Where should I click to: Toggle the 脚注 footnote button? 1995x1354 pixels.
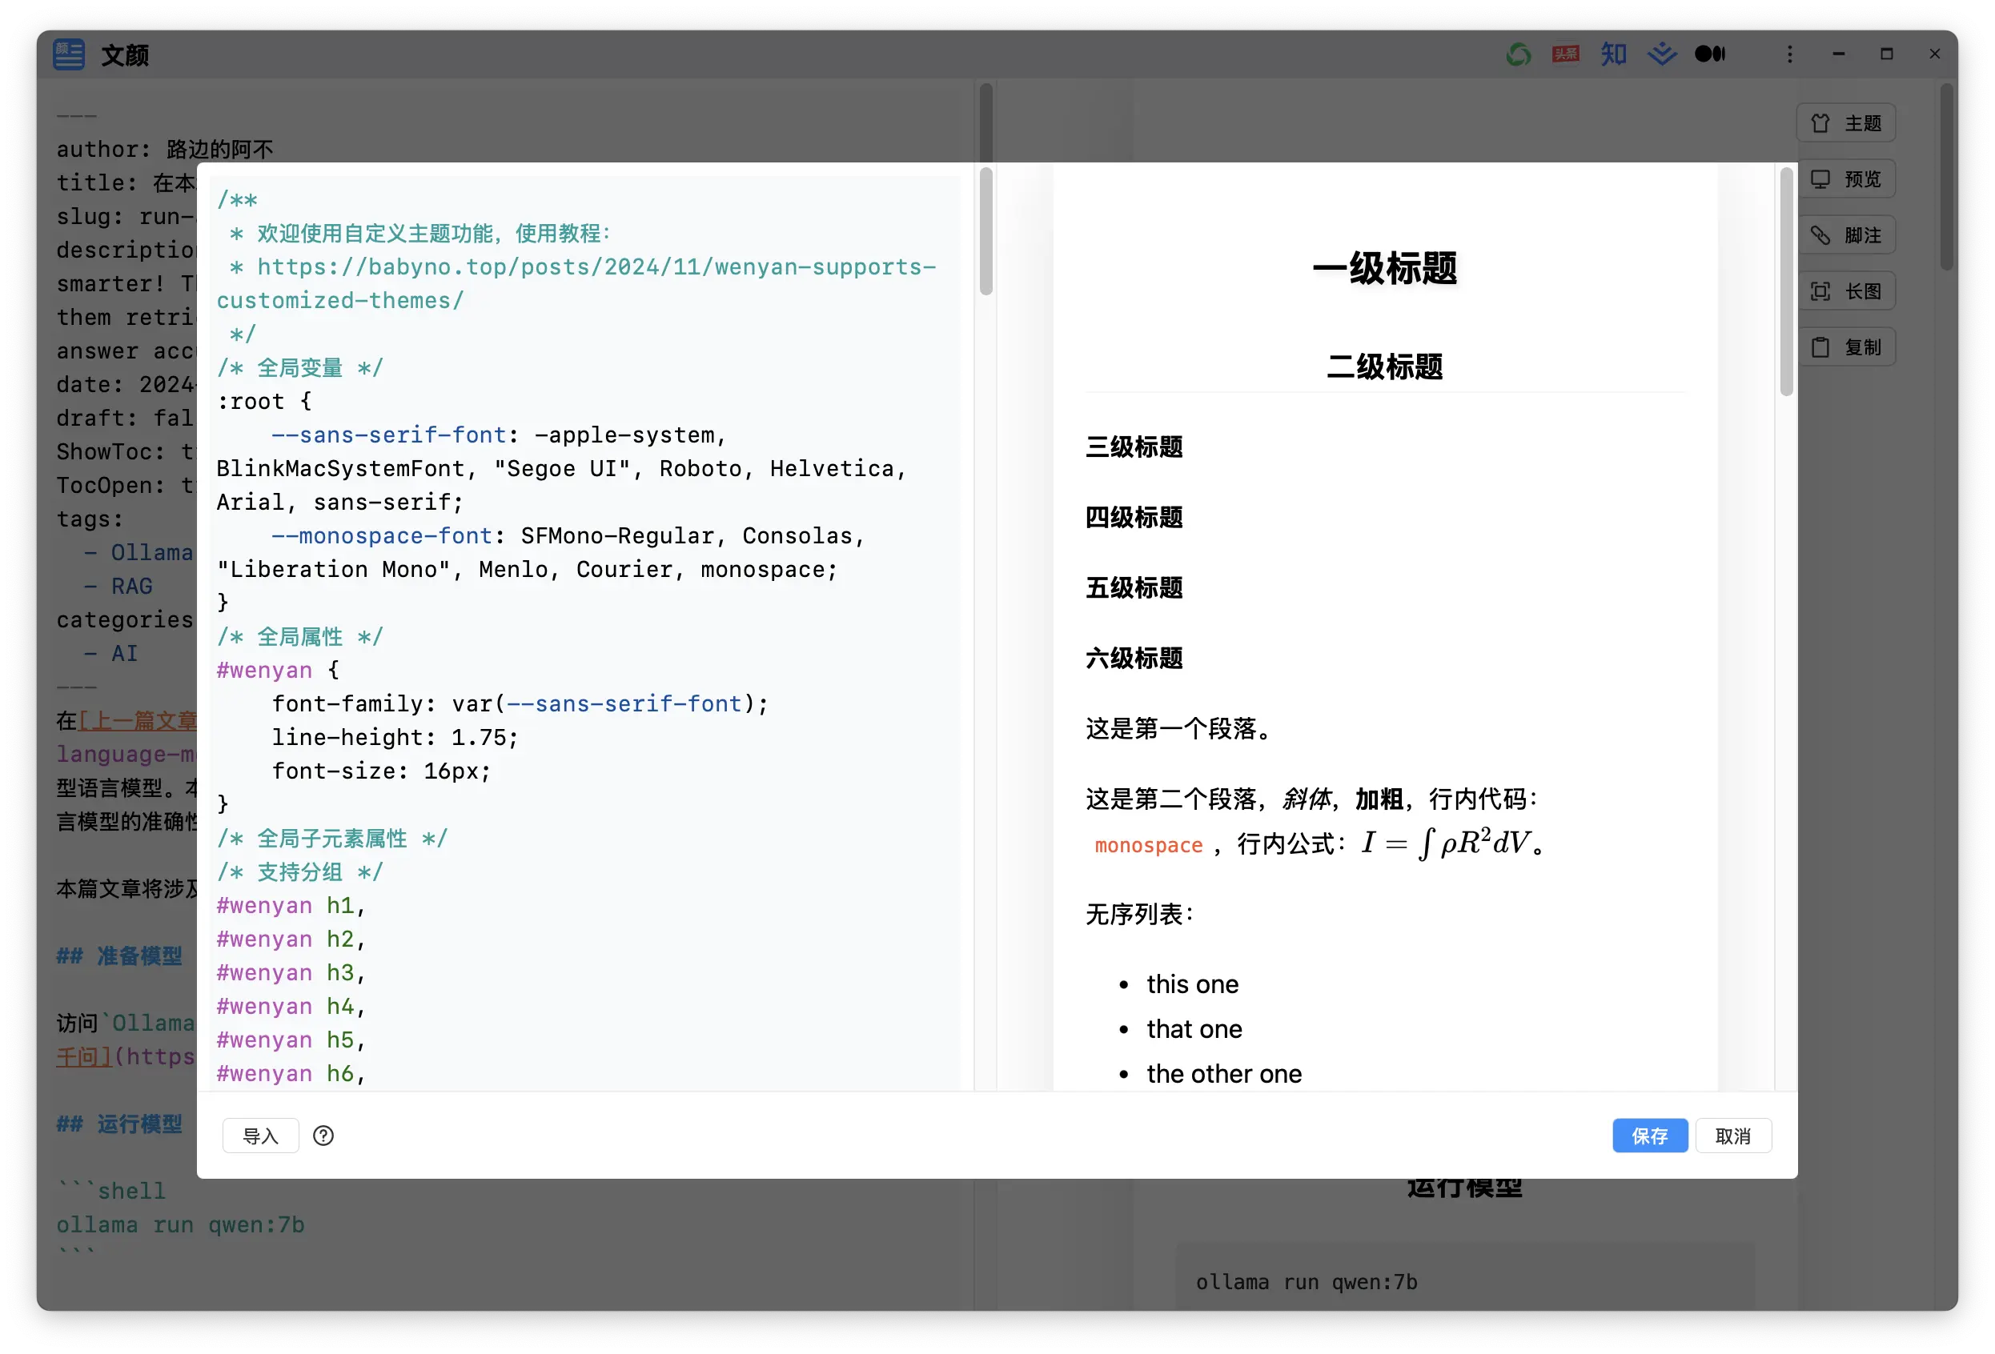pos(1845,235)
